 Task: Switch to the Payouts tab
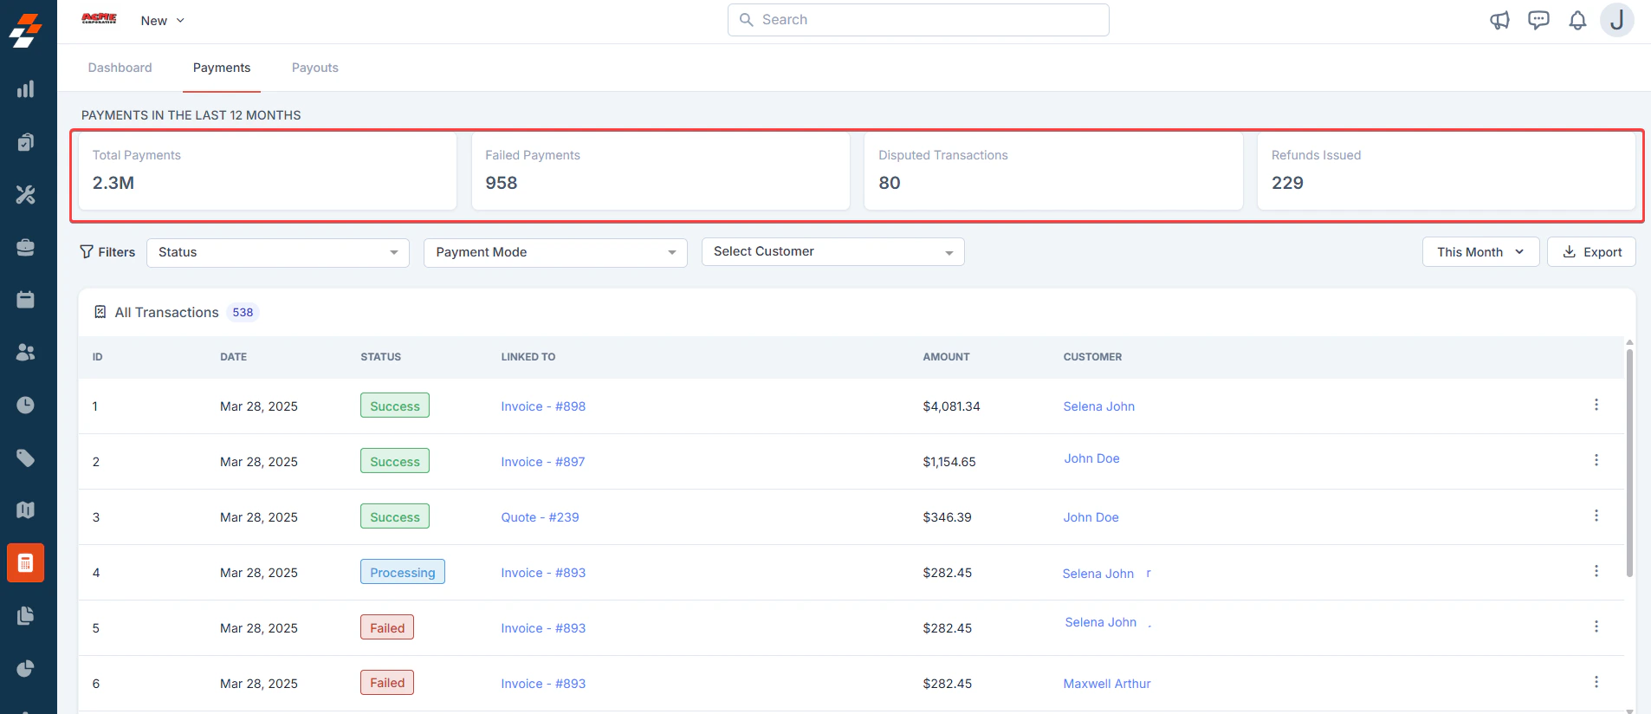(x=315, y=68)
